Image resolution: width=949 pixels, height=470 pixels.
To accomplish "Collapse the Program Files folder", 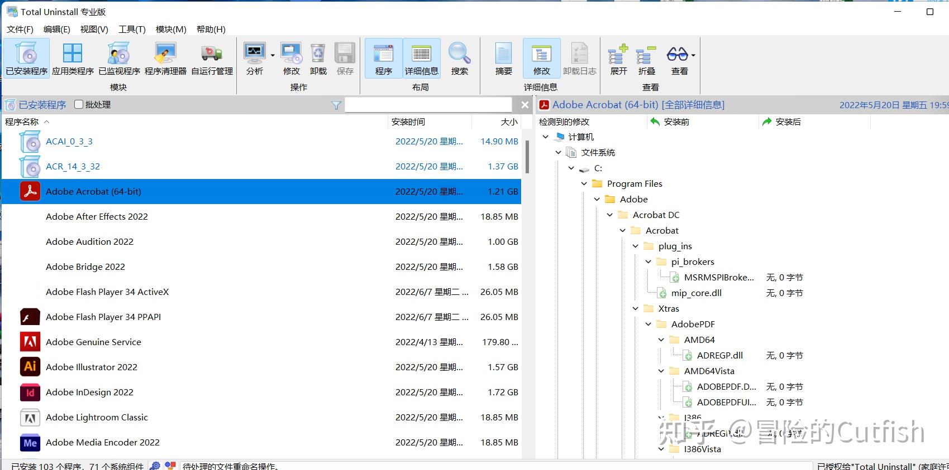I will 584,183.
